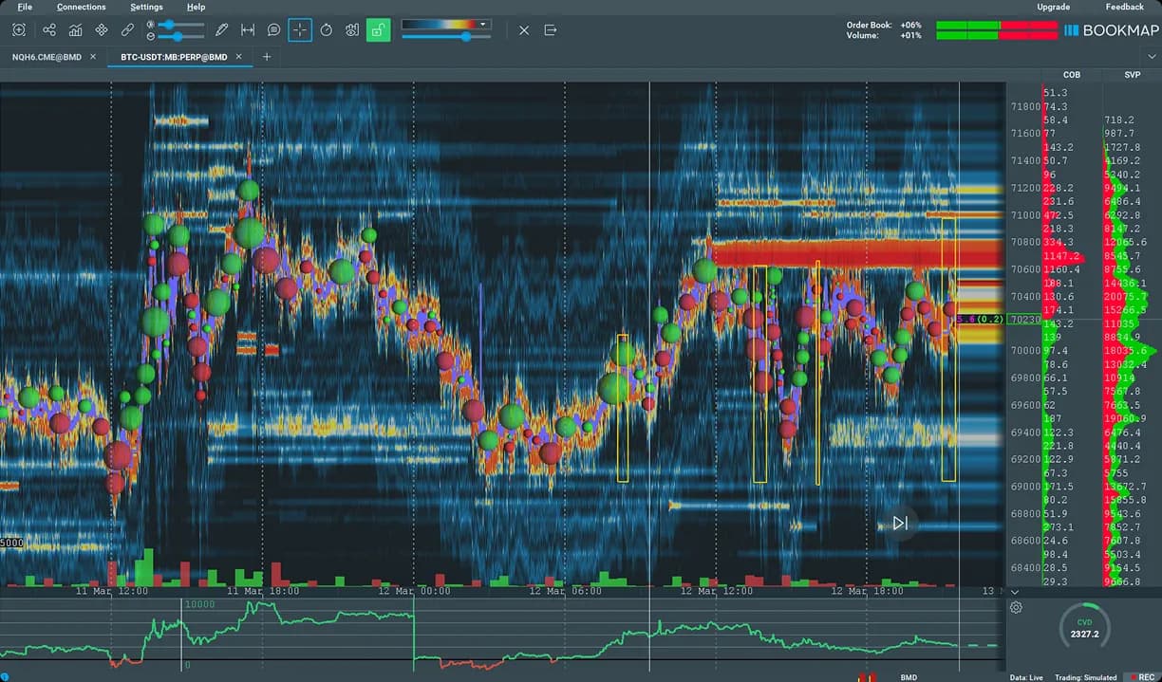Image resolution: width=1162 pixels, height=682 pixels.
Task: Select the measurement ruler tool
Action: point(248,29)
